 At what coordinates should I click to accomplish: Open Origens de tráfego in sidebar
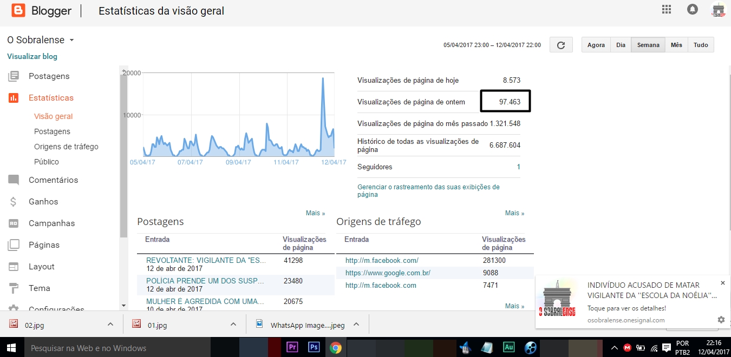(66, 147)
